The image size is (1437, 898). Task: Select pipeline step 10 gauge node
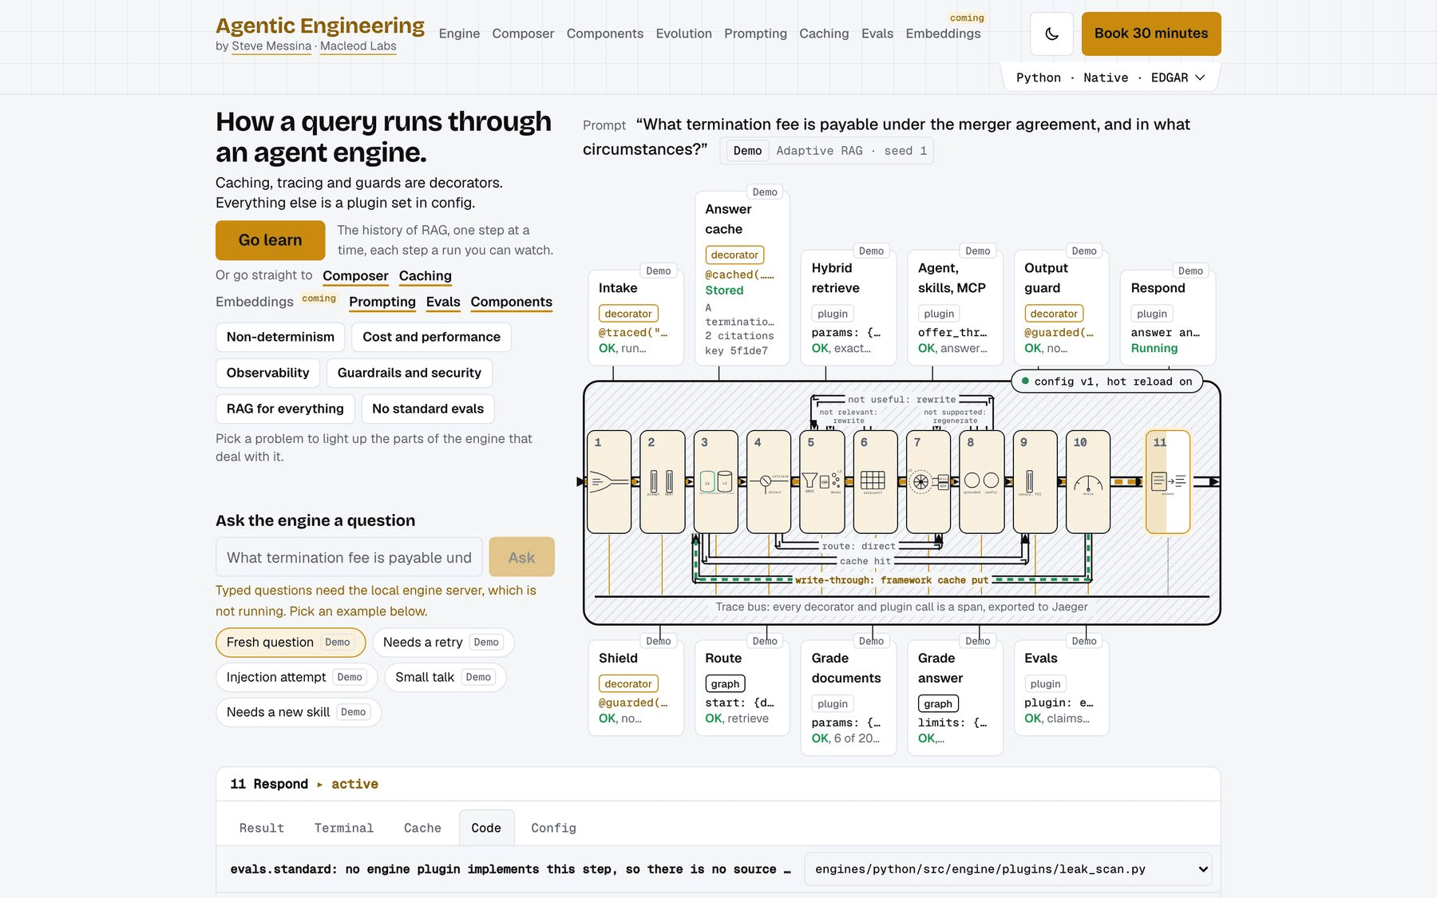click(1088, 482)
